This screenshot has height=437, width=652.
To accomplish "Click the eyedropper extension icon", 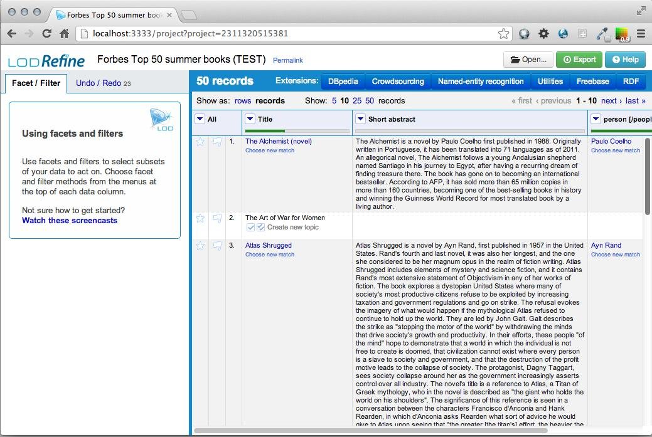I will (x=602, y=34).
